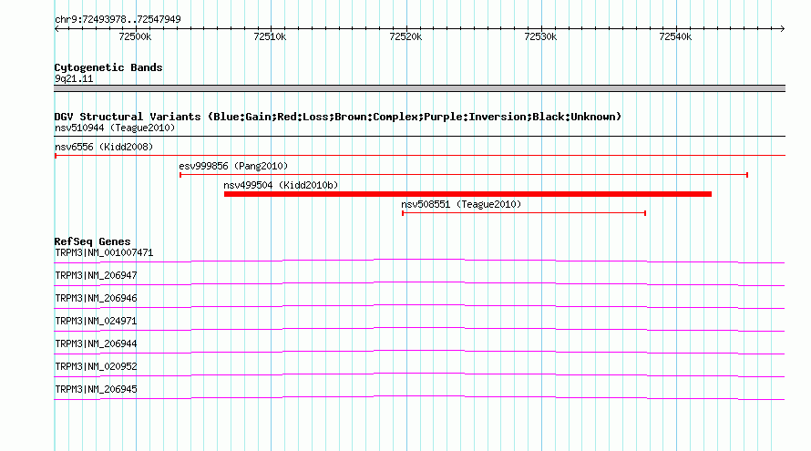Screen dimensions: 811x451
Task: Click the right arrow of the ruler
Action: (x=783, y=28)
